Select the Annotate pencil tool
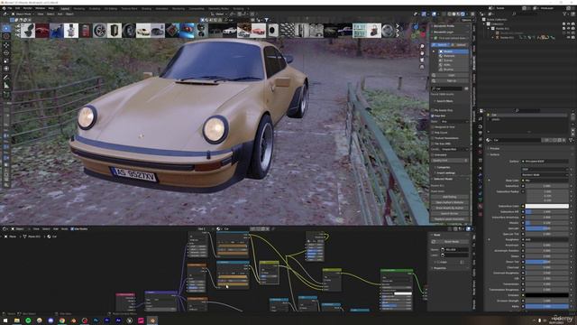Viewport: 577px width, 325px height. click(x=6, y=78)
